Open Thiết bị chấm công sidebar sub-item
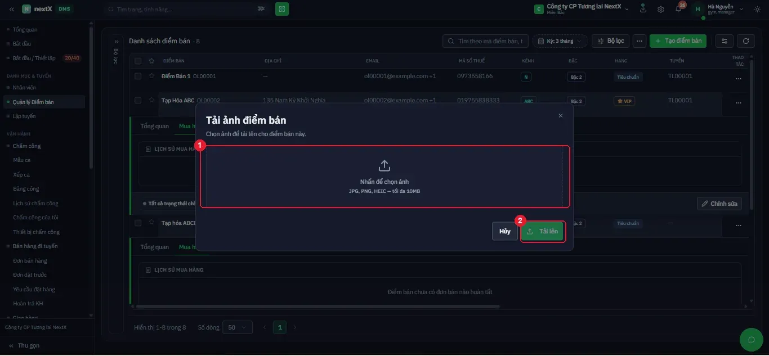This screenshot has width=769, height=356. click(36, 232)
